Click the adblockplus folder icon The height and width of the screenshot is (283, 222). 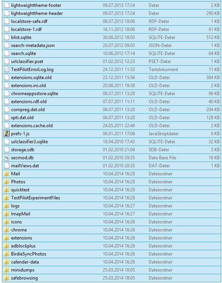coord(6,246)
